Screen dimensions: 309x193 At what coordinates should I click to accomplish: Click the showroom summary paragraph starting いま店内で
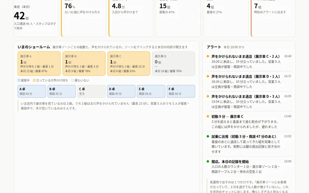point(105,106)
